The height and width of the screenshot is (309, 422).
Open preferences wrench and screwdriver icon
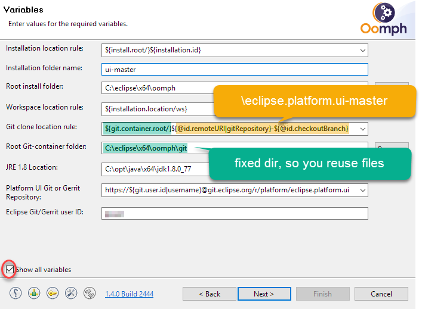(71, 294)
